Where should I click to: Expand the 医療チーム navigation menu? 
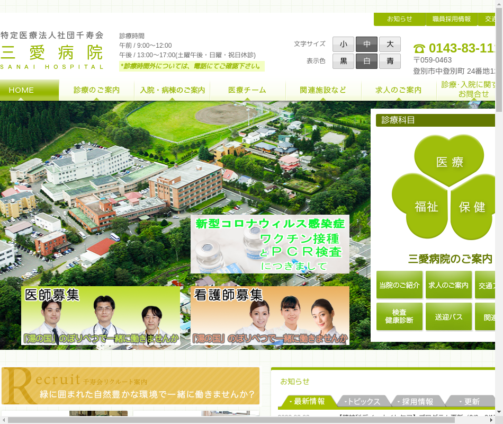[x=247, y=90]
